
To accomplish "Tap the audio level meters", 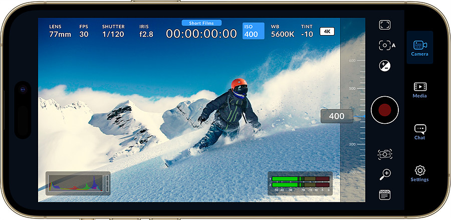I will 300,183.
